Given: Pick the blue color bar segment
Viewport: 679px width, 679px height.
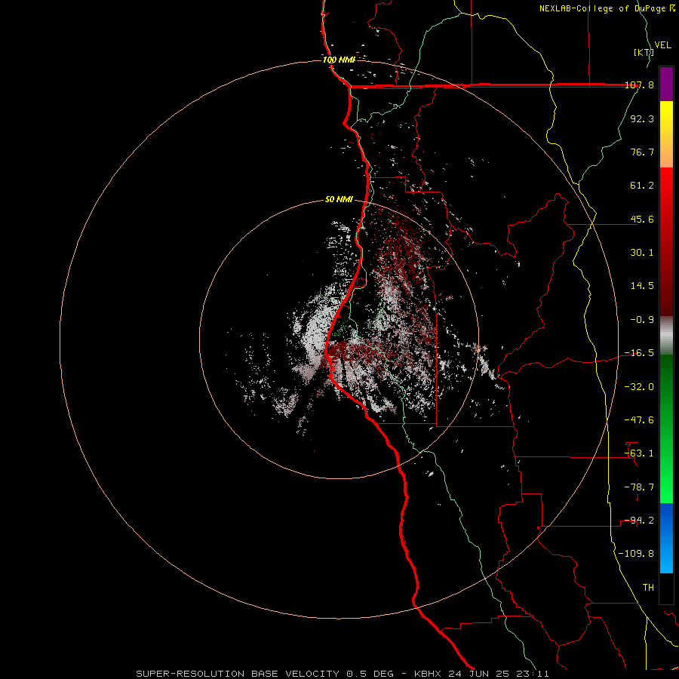Looking at the screenshot, I should (666, 538).
